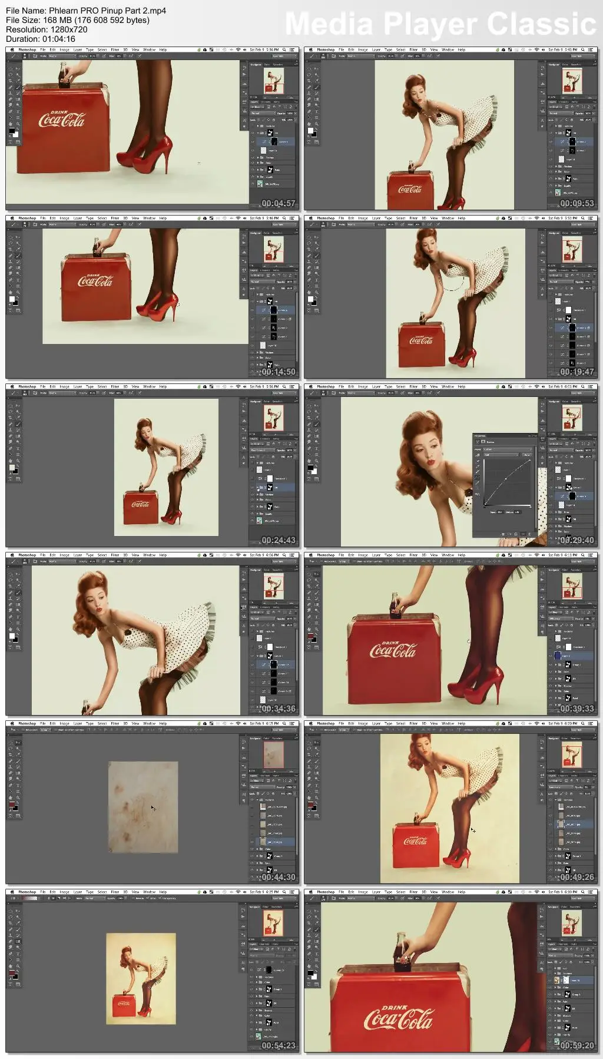
Task: Toggle selected Curves layer eye in 00:29:40 frame
Action: pyautogui.click(x=551, y=496)
